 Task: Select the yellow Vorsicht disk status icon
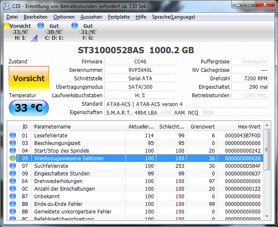click(7, 25)
